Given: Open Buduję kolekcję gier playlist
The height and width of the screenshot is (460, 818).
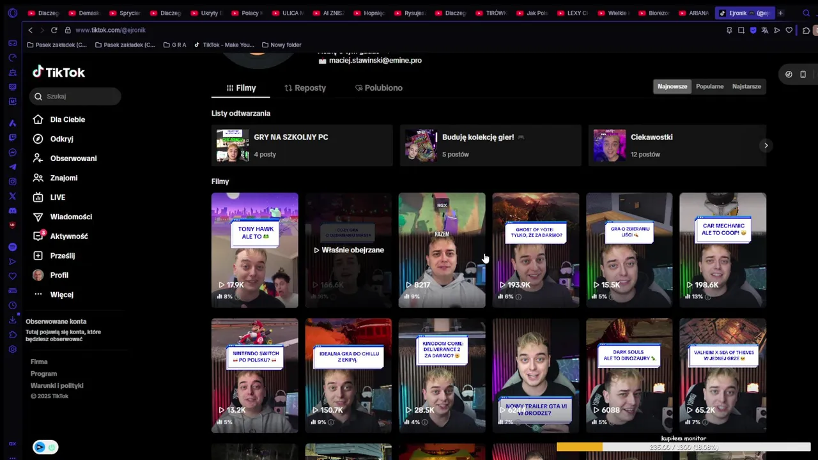Looking at the screenshot, I should click(490, 146).
